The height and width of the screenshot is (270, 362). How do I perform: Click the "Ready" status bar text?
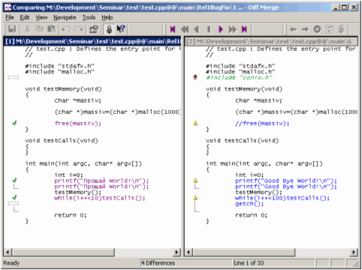click(x=11, y=262)
